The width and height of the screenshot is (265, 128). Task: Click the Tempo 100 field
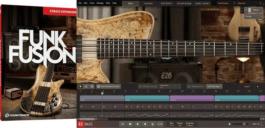180,124
